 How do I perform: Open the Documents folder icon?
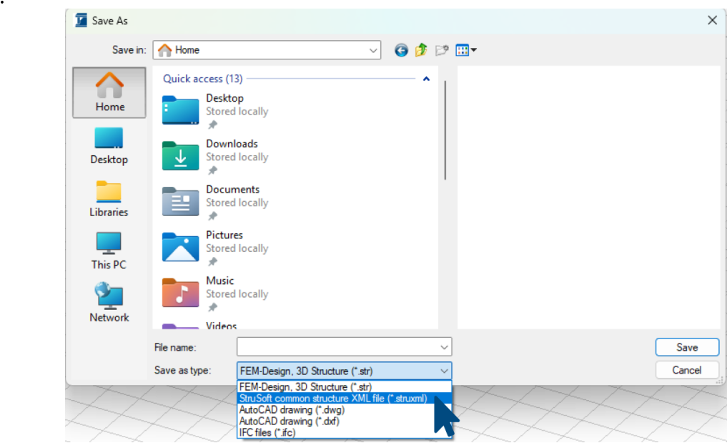(x=180, y=202)
